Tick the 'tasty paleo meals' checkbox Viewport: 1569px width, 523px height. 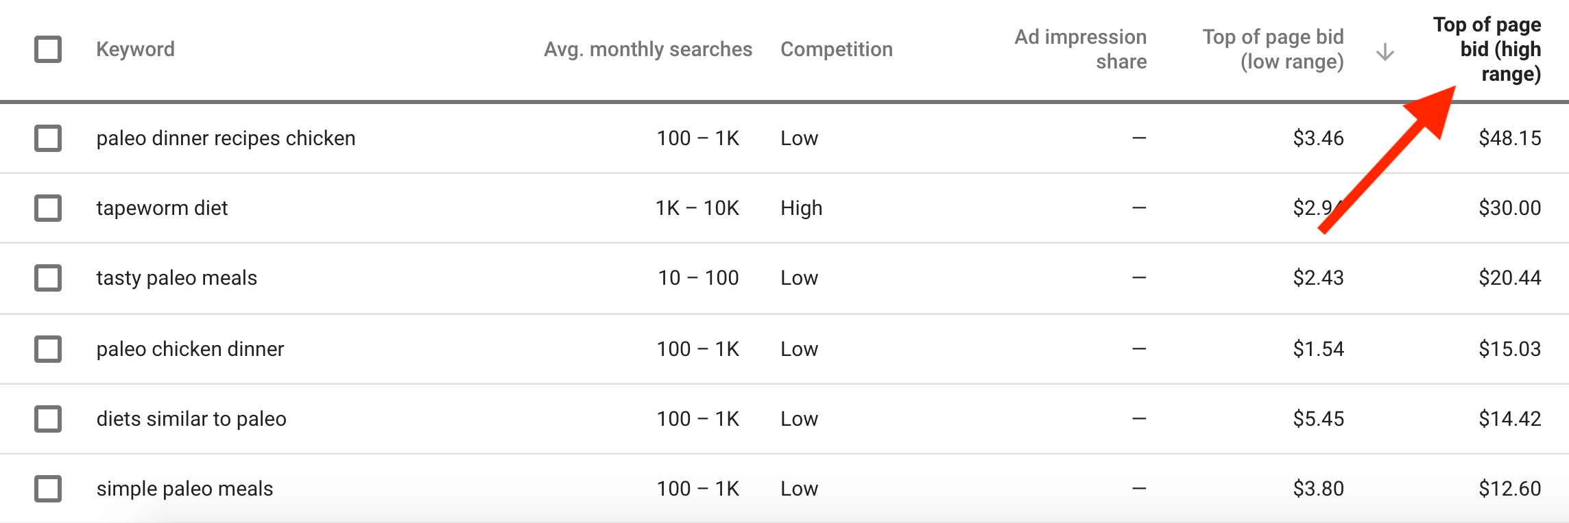(x=48, y=278)
